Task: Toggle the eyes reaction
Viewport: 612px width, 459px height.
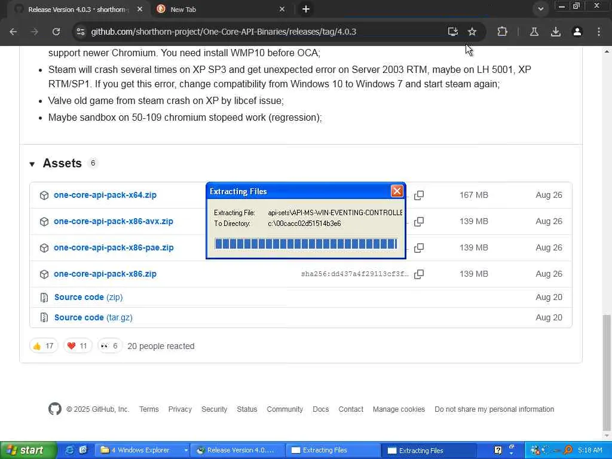Action: point(109,346)
